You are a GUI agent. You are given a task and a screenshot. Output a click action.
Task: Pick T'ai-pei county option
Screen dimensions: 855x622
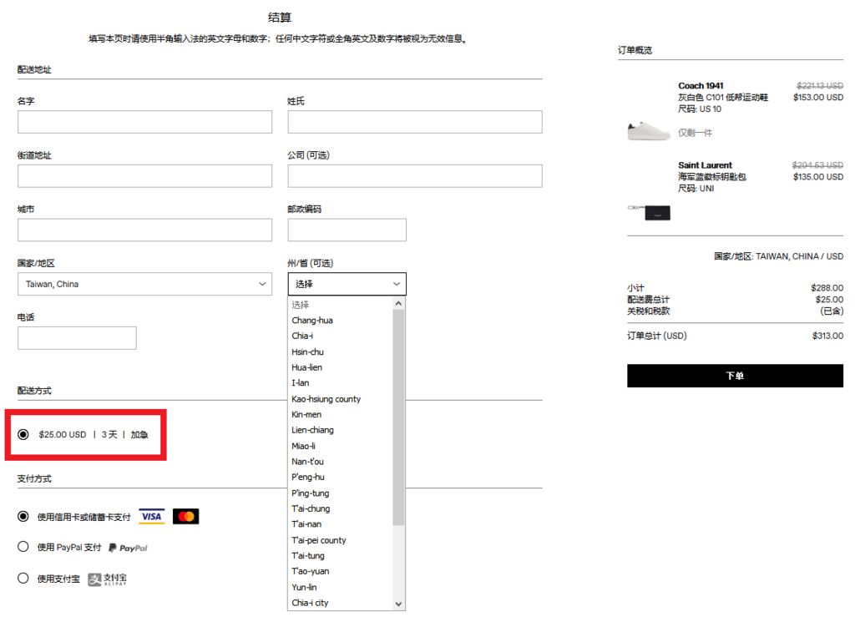coord(341,540)
